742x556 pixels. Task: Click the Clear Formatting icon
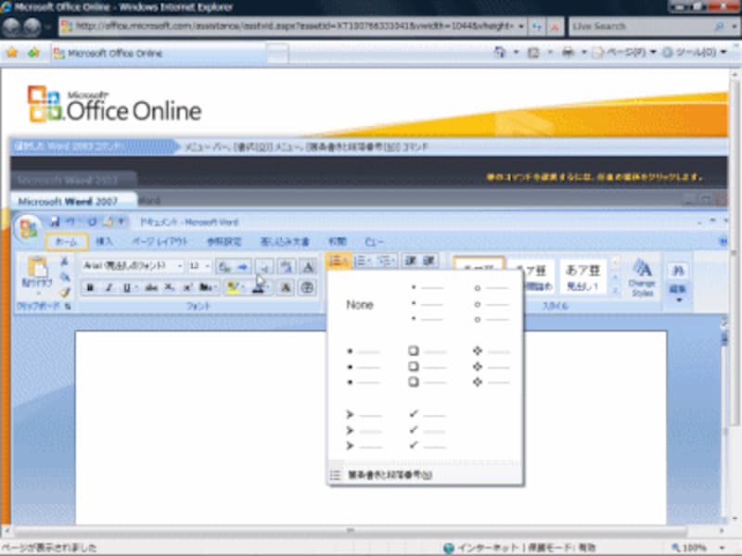[308, 266]
